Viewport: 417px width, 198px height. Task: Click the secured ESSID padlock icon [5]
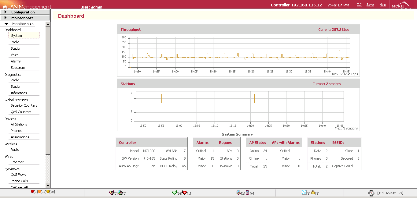point(313,193)
